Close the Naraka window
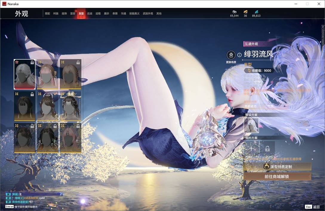The image size is (325, 211). click(319, 4)
